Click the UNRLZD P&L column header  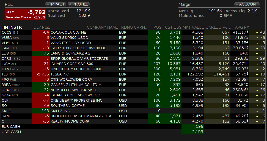point(218,27)
